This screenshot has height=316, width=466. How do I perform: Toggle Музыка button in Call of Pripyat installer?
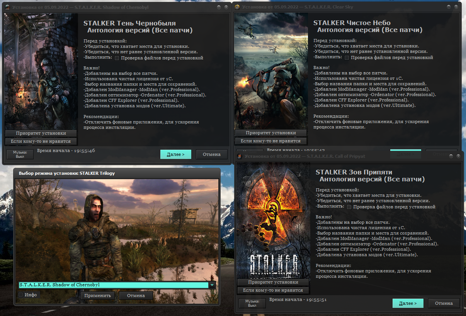click(x=252, y=303)
